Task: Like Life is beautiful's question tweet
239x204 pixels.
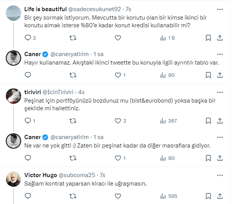Action: point(118,38)
